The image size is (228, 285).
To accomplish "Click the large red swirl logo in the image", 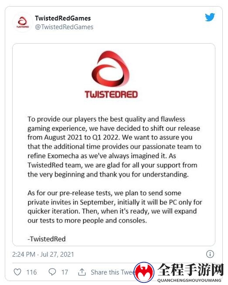I will 111,69.
